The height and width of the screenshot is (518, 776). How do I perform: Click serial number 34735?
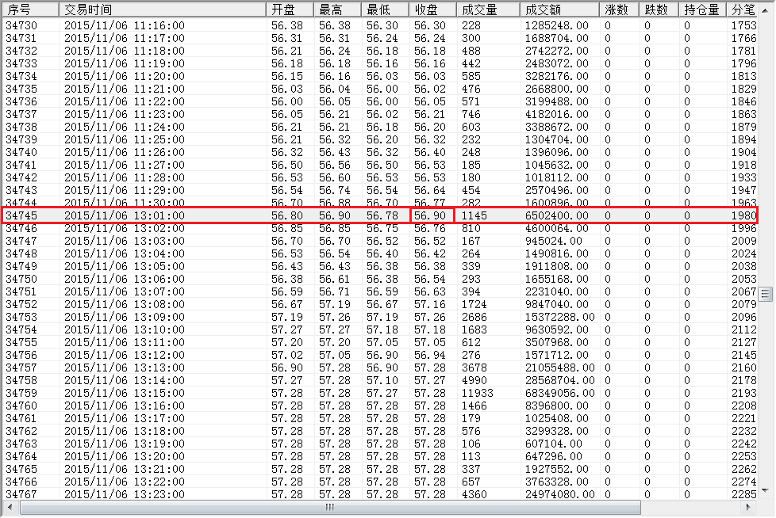click(21, 89)
